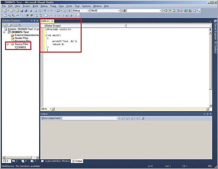Open the Debug configuration dropdown
This screenshot has height=169, width=218.
[88, 11]
